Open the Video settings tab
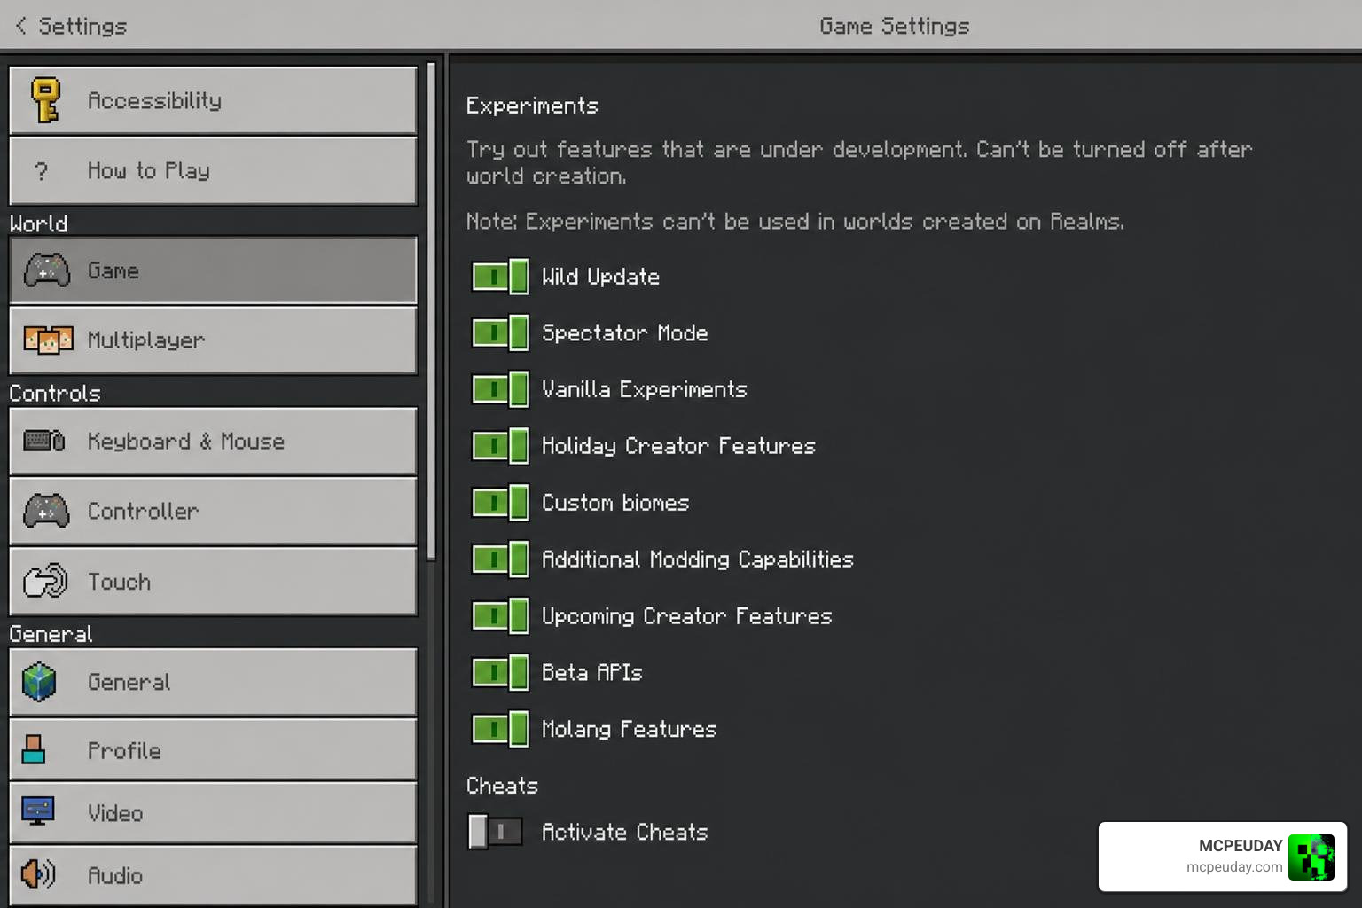The image size is (1362, 908). click(213, 812)
